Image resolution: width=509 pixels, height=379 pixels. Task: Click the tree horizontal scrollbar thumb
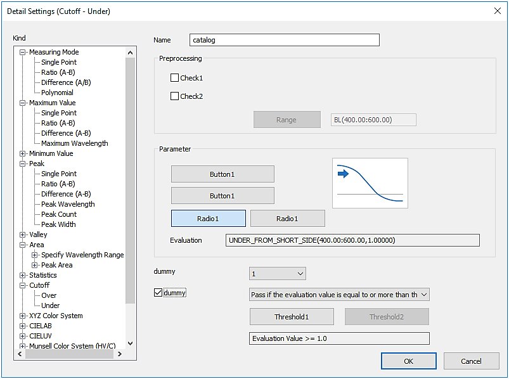(69, 354)
